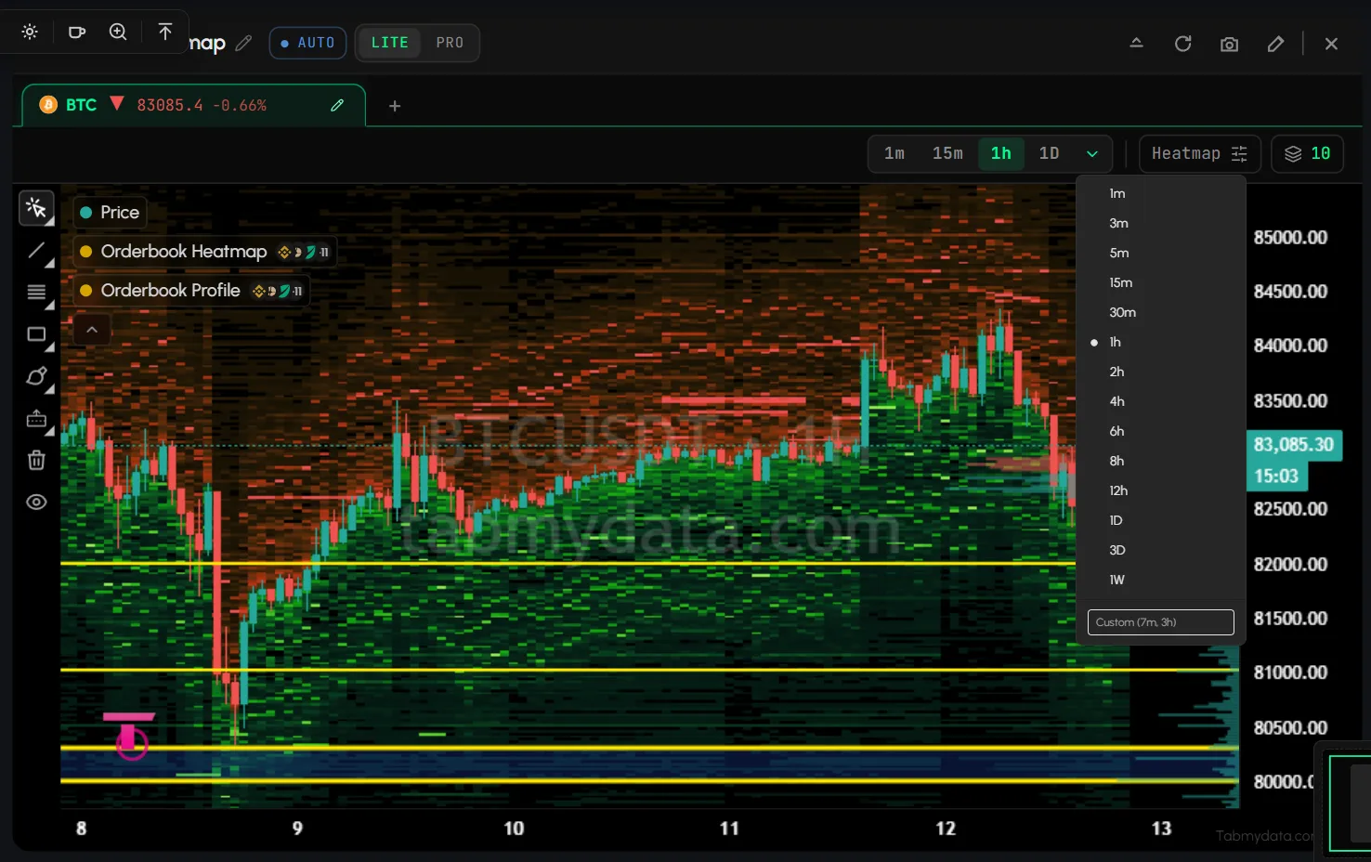Switch to PRO mode
This screenshot has height=862, width=1371.
(450, 43)
